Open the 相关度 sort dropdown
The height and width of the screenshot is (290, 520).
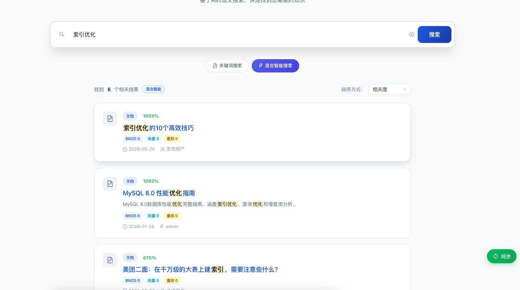(389, 89)
